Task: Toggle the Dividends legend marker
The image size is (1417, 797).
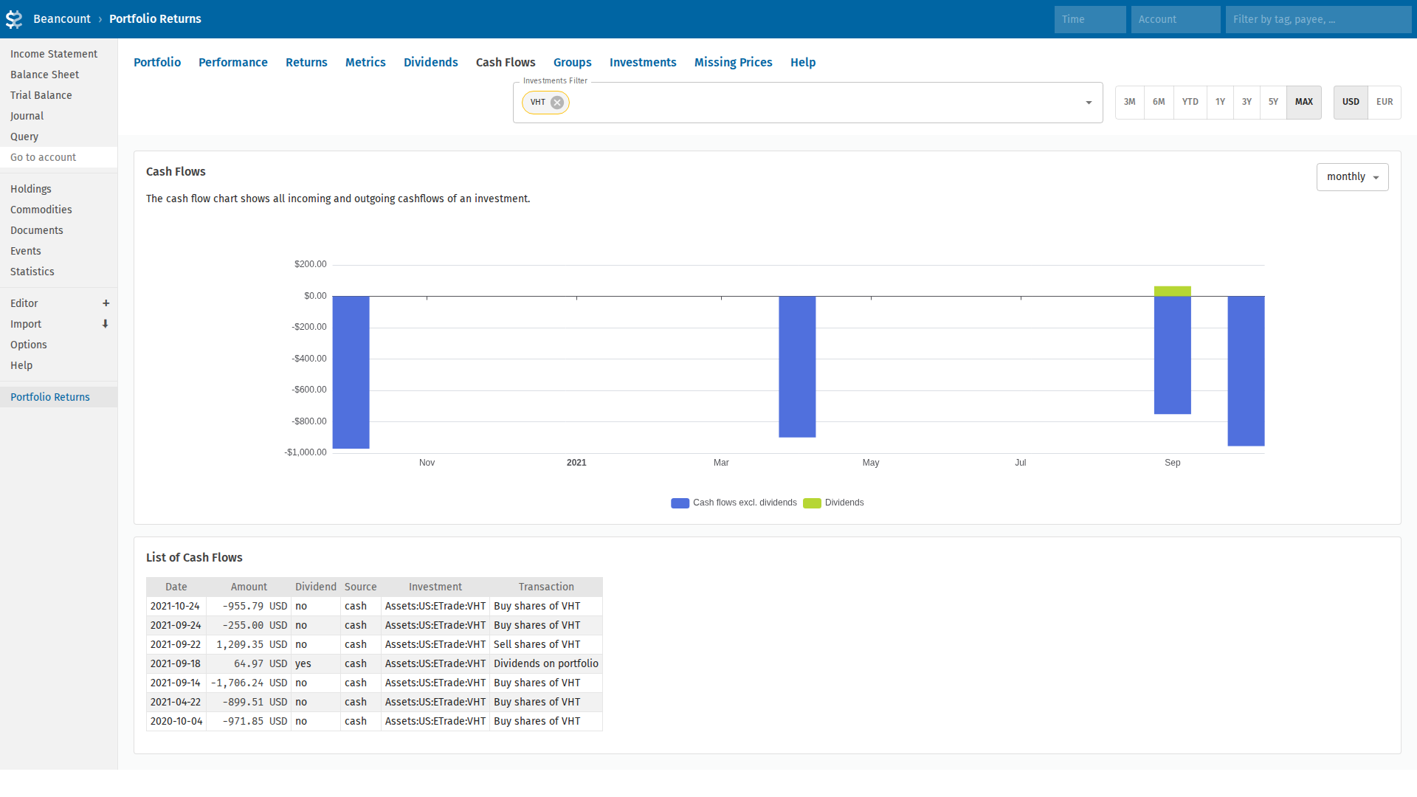Action: pos(812,503)
